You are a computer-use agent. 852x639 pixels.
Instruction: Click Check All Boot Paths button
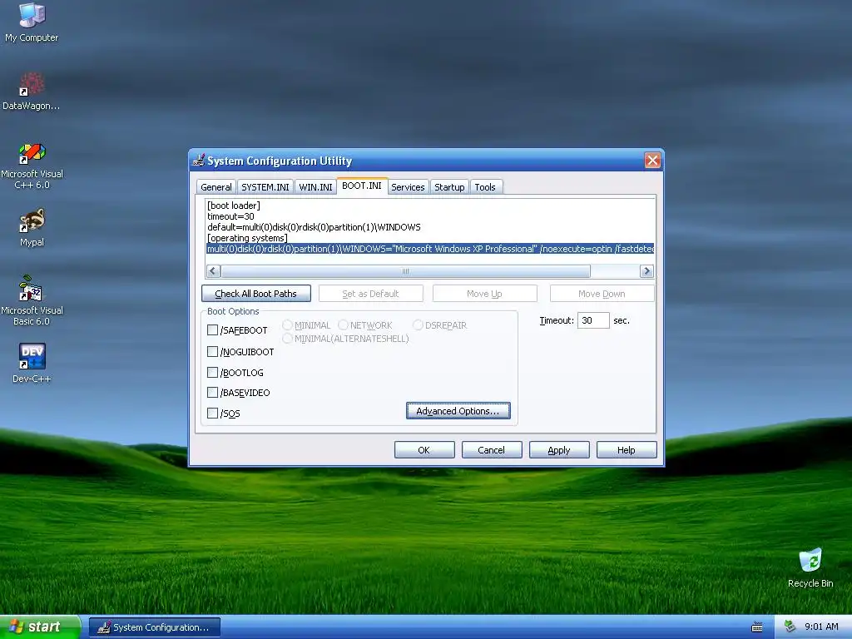click(256, 294)
